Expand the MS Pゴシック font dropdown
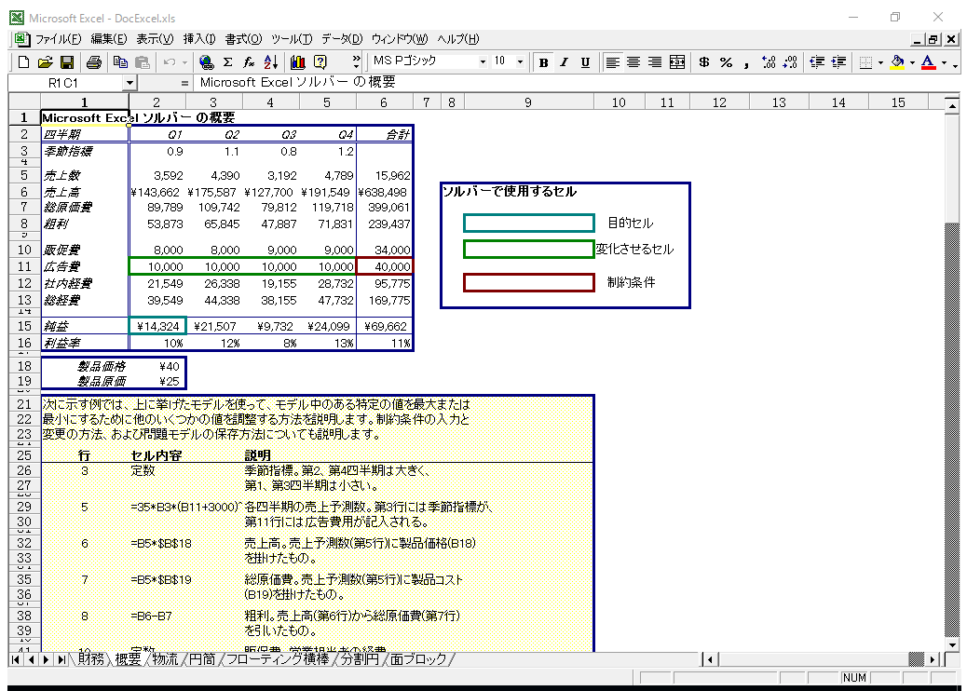This screenshot has height=691, width=967. (483, 62)
